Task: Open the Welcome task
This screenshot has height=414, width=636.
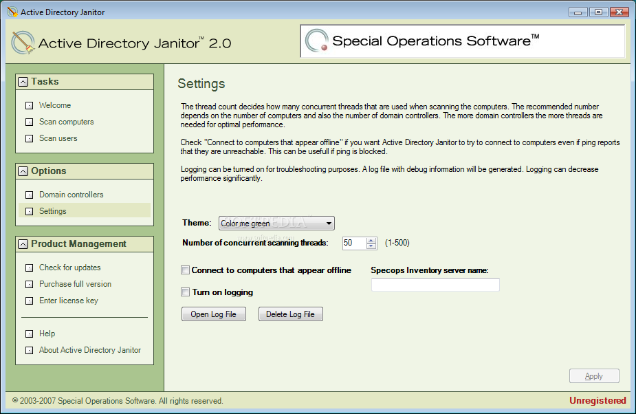Action: point(55,105)
